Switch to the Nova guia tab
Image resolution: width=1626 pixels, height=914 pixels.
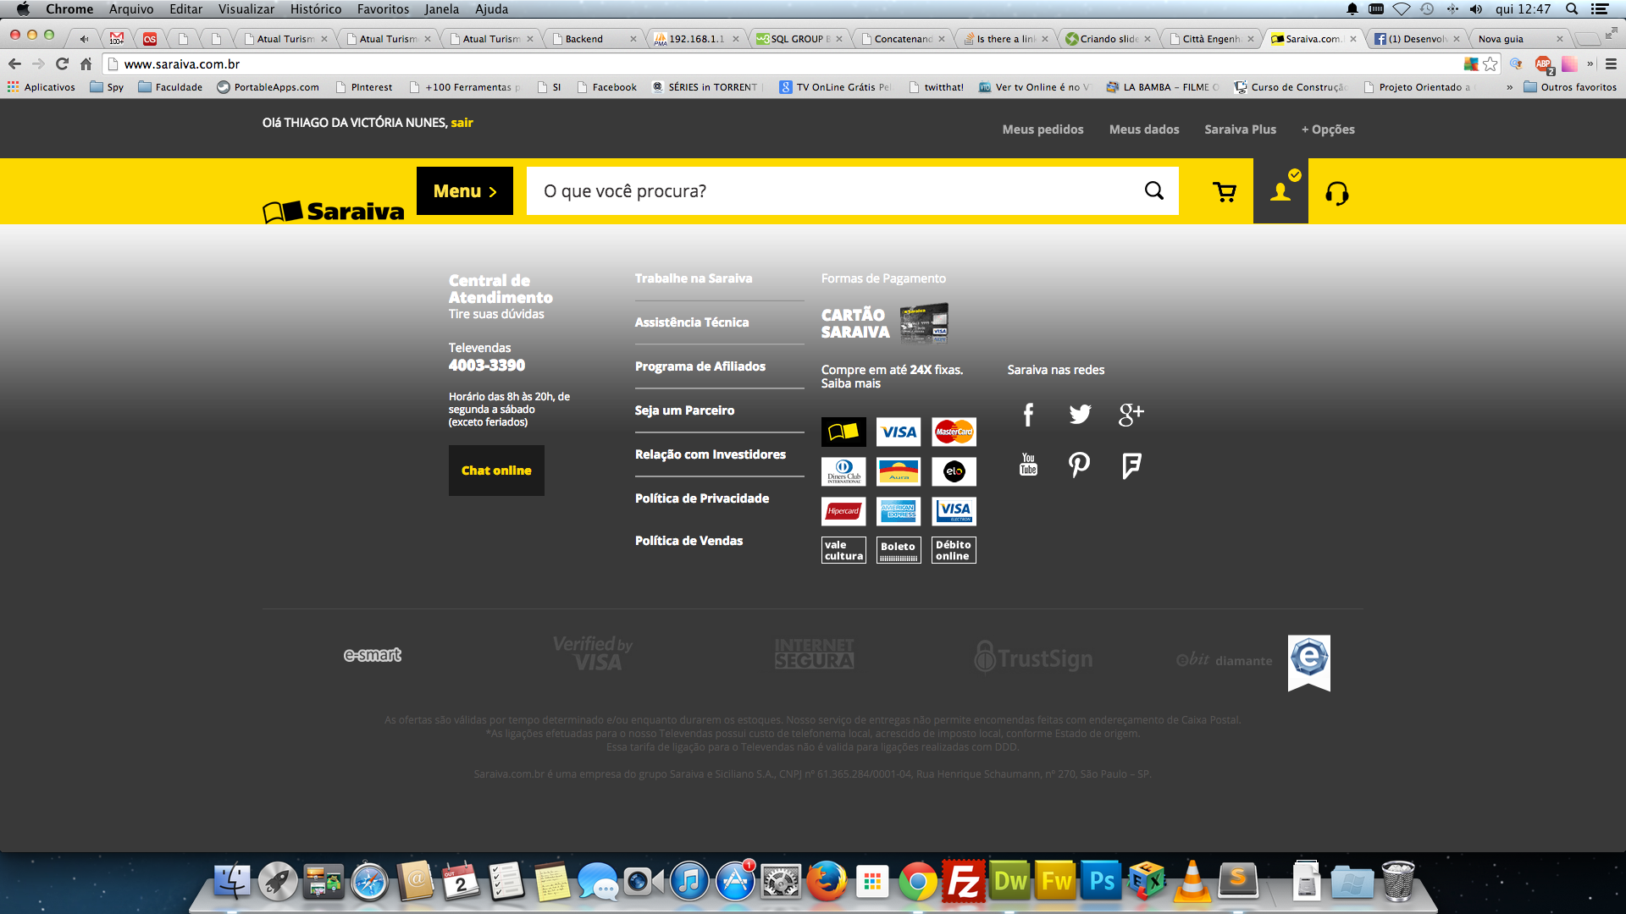click(1519, 39)
